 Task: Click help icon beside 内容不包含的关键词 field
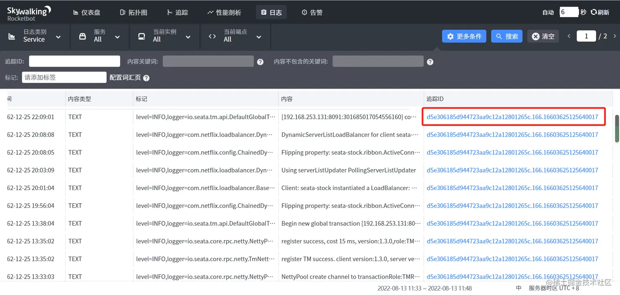tap(430, 62)
